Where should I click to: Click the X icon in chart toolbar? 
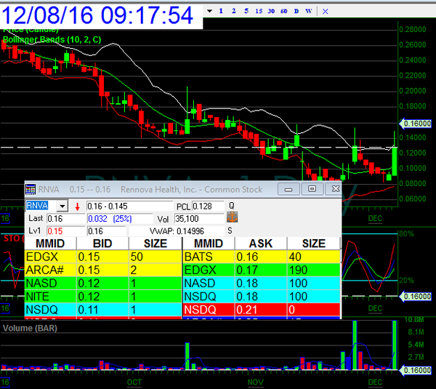[x=324, y=12]
